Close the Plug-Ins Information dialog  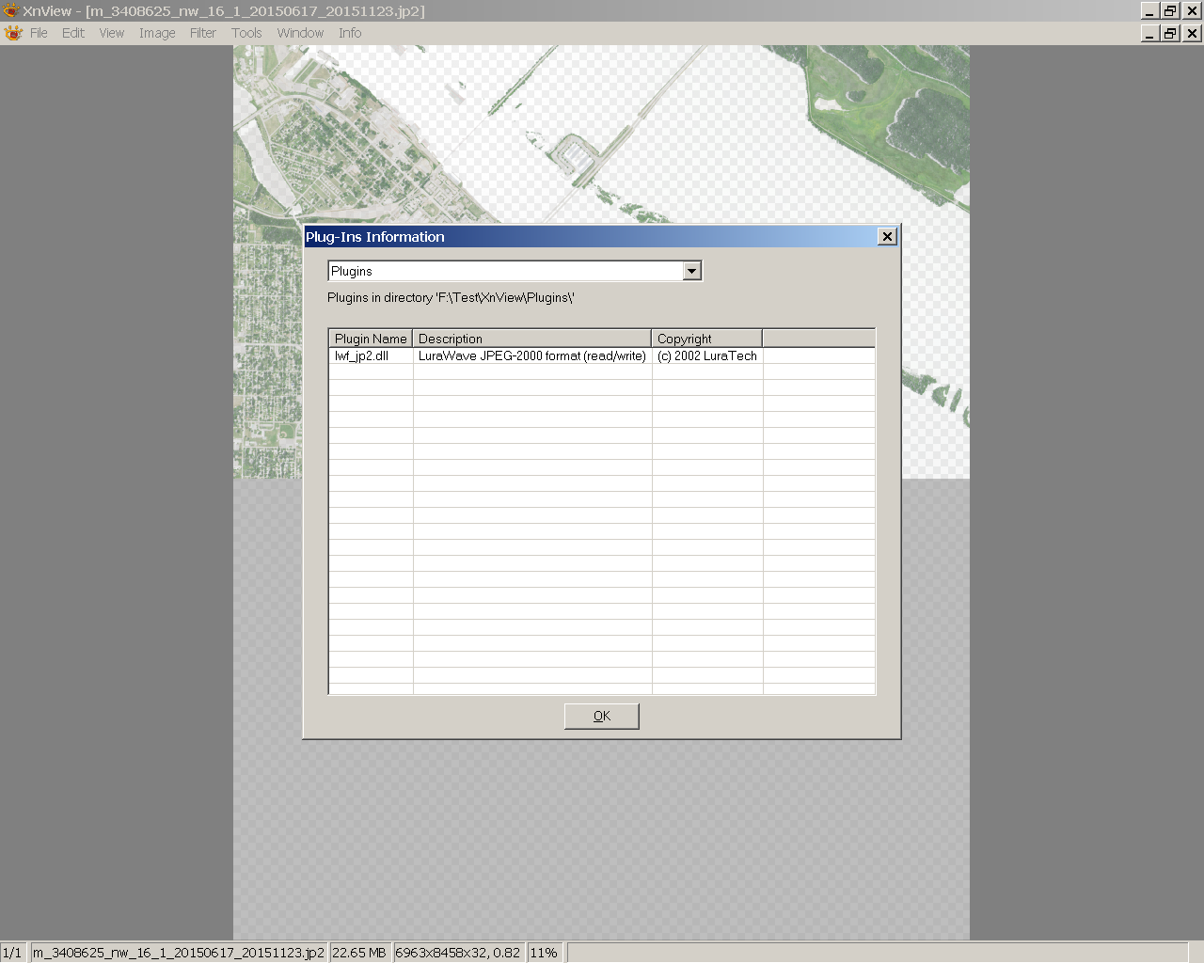886,236
